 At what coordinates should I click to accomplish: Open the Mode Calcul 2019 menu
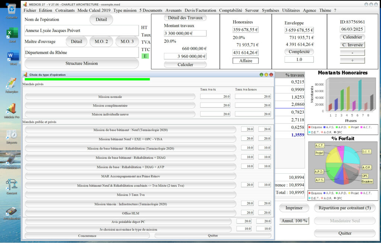coord(94,10)
